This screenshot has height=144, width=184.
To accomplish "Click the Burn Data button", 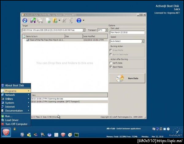I will (127, 78).
